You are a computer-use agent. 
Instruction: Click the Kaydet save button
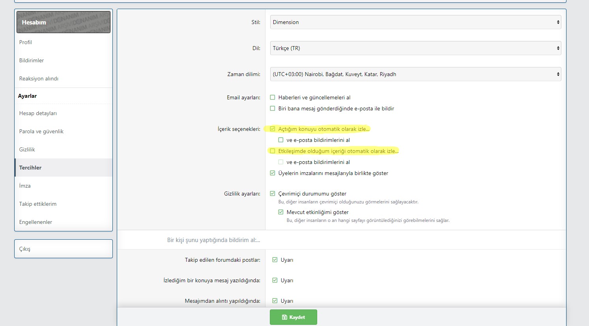(294, 317)
